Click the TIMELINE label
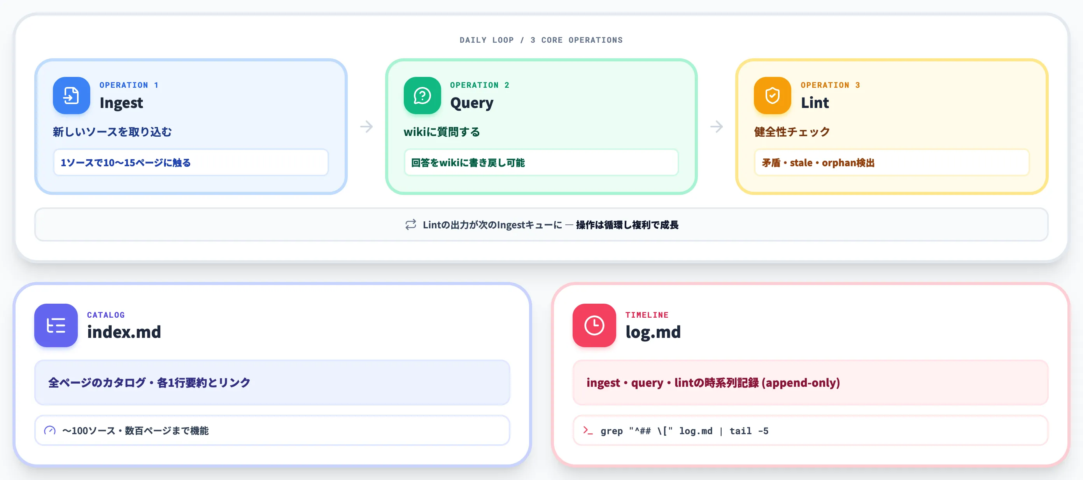 647,315
